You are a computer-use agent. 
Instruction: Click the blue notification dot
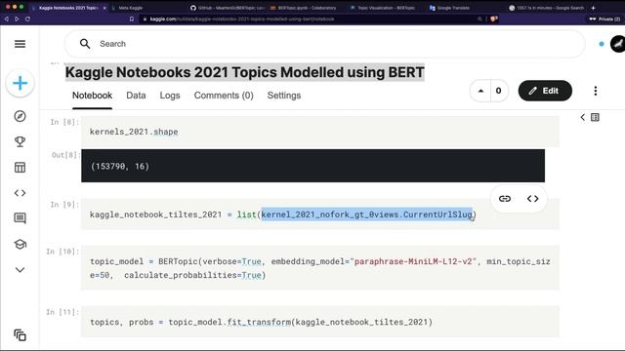pyautogui.click(x=602, y=44)
